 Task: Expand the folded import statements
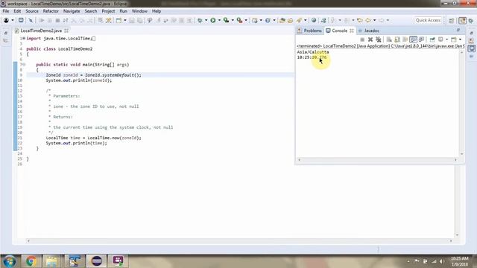[x=24, y=38]
